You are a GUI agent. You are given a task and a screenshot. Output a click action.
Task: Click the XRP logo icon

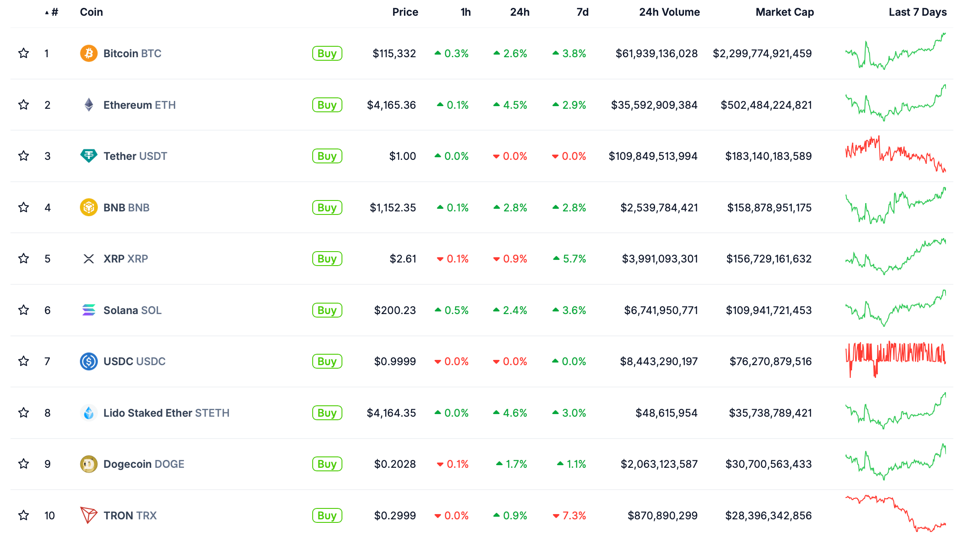pos(89,259)
